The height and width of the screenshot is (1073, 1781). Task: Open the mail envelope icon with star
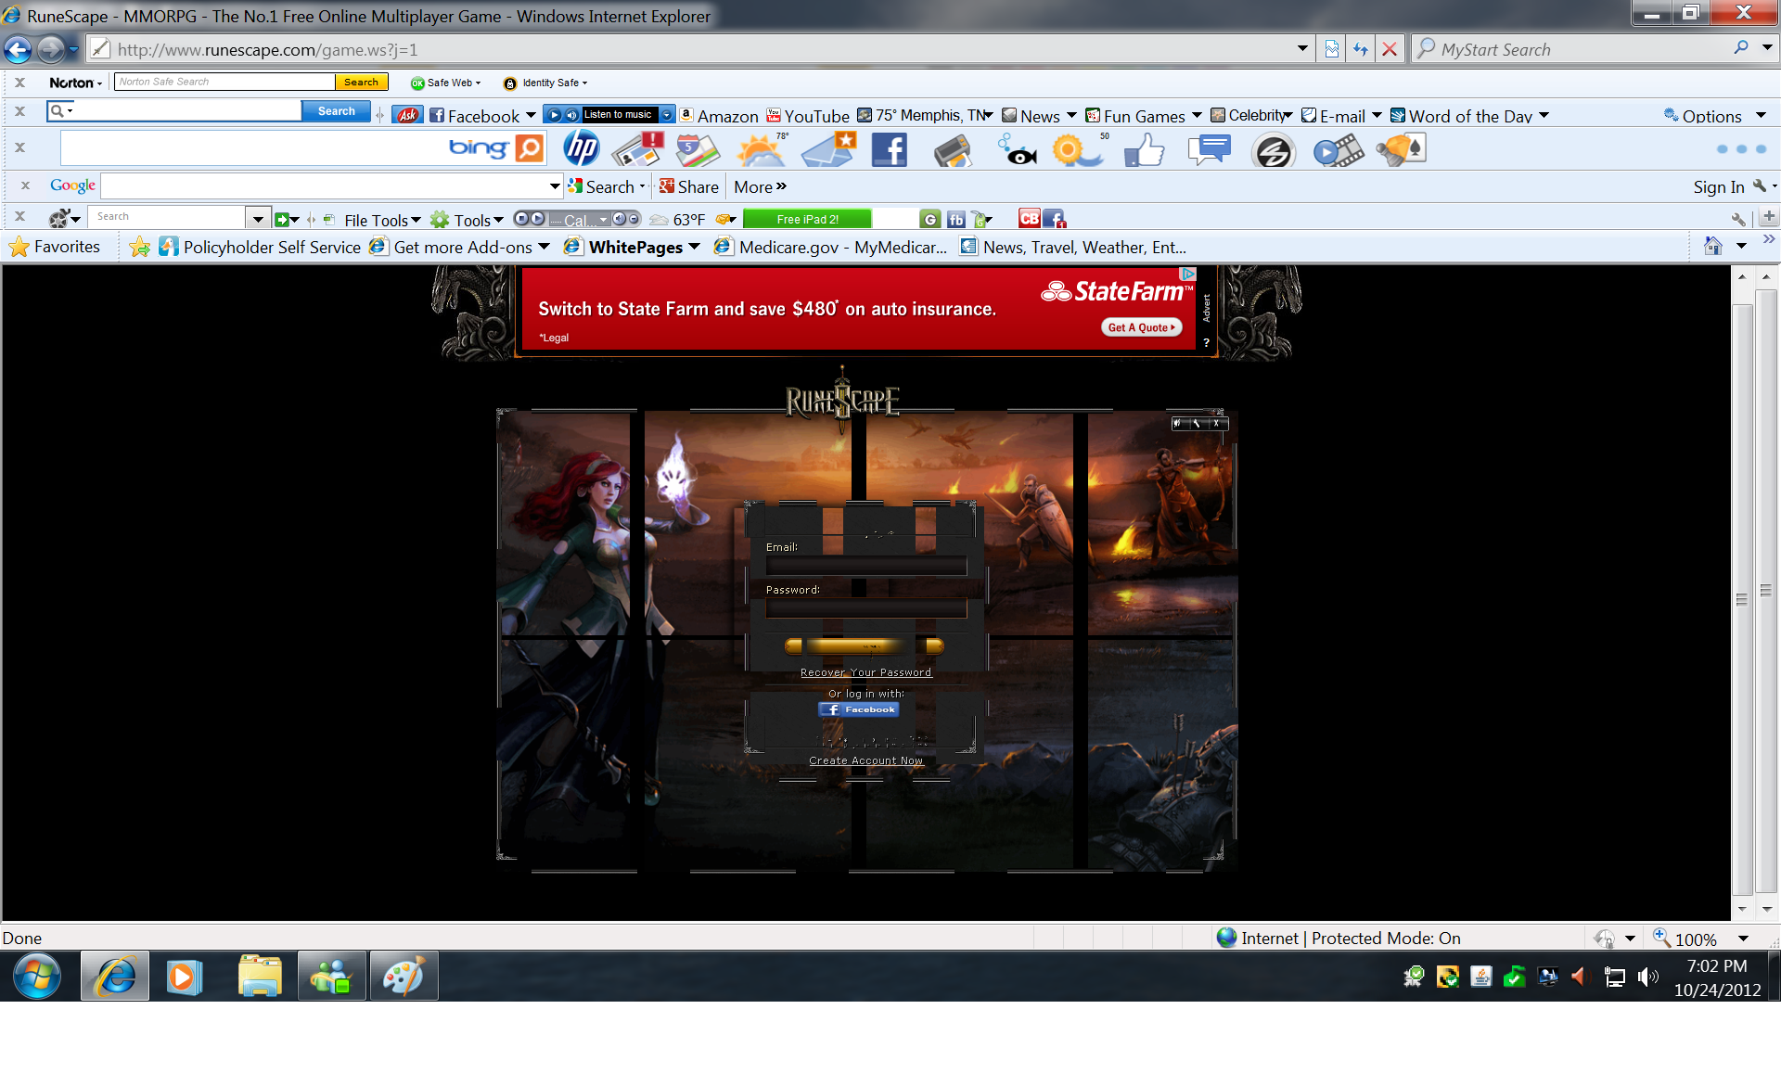828,149
